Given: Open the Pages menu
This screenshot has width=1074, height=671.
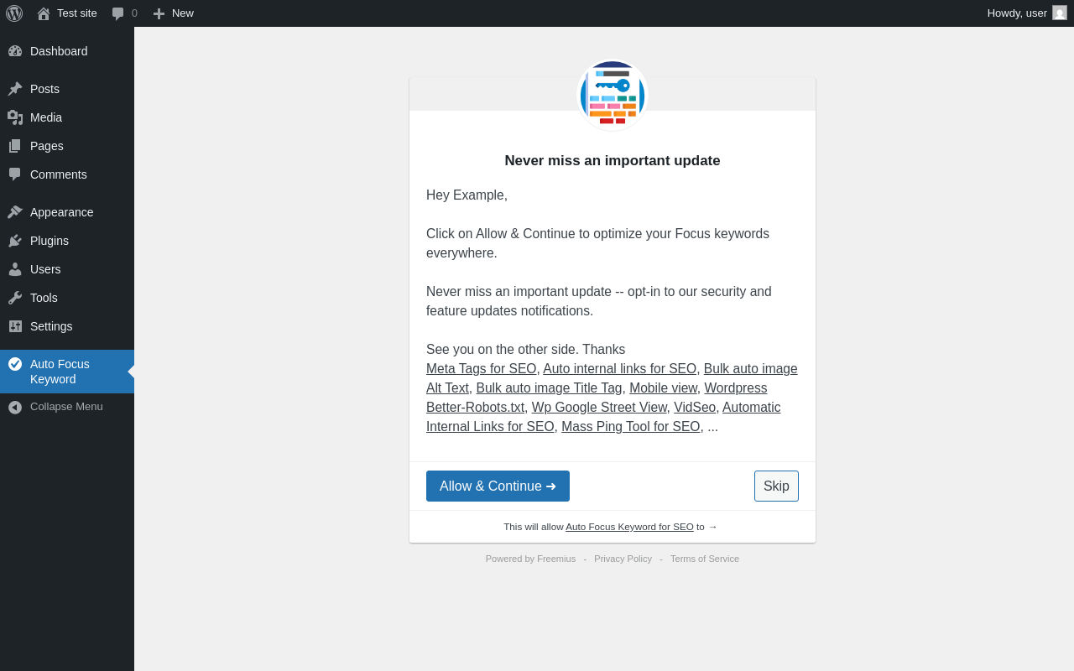Looking at the screenshot, I should pyautogui.click(x=67, y=146).
